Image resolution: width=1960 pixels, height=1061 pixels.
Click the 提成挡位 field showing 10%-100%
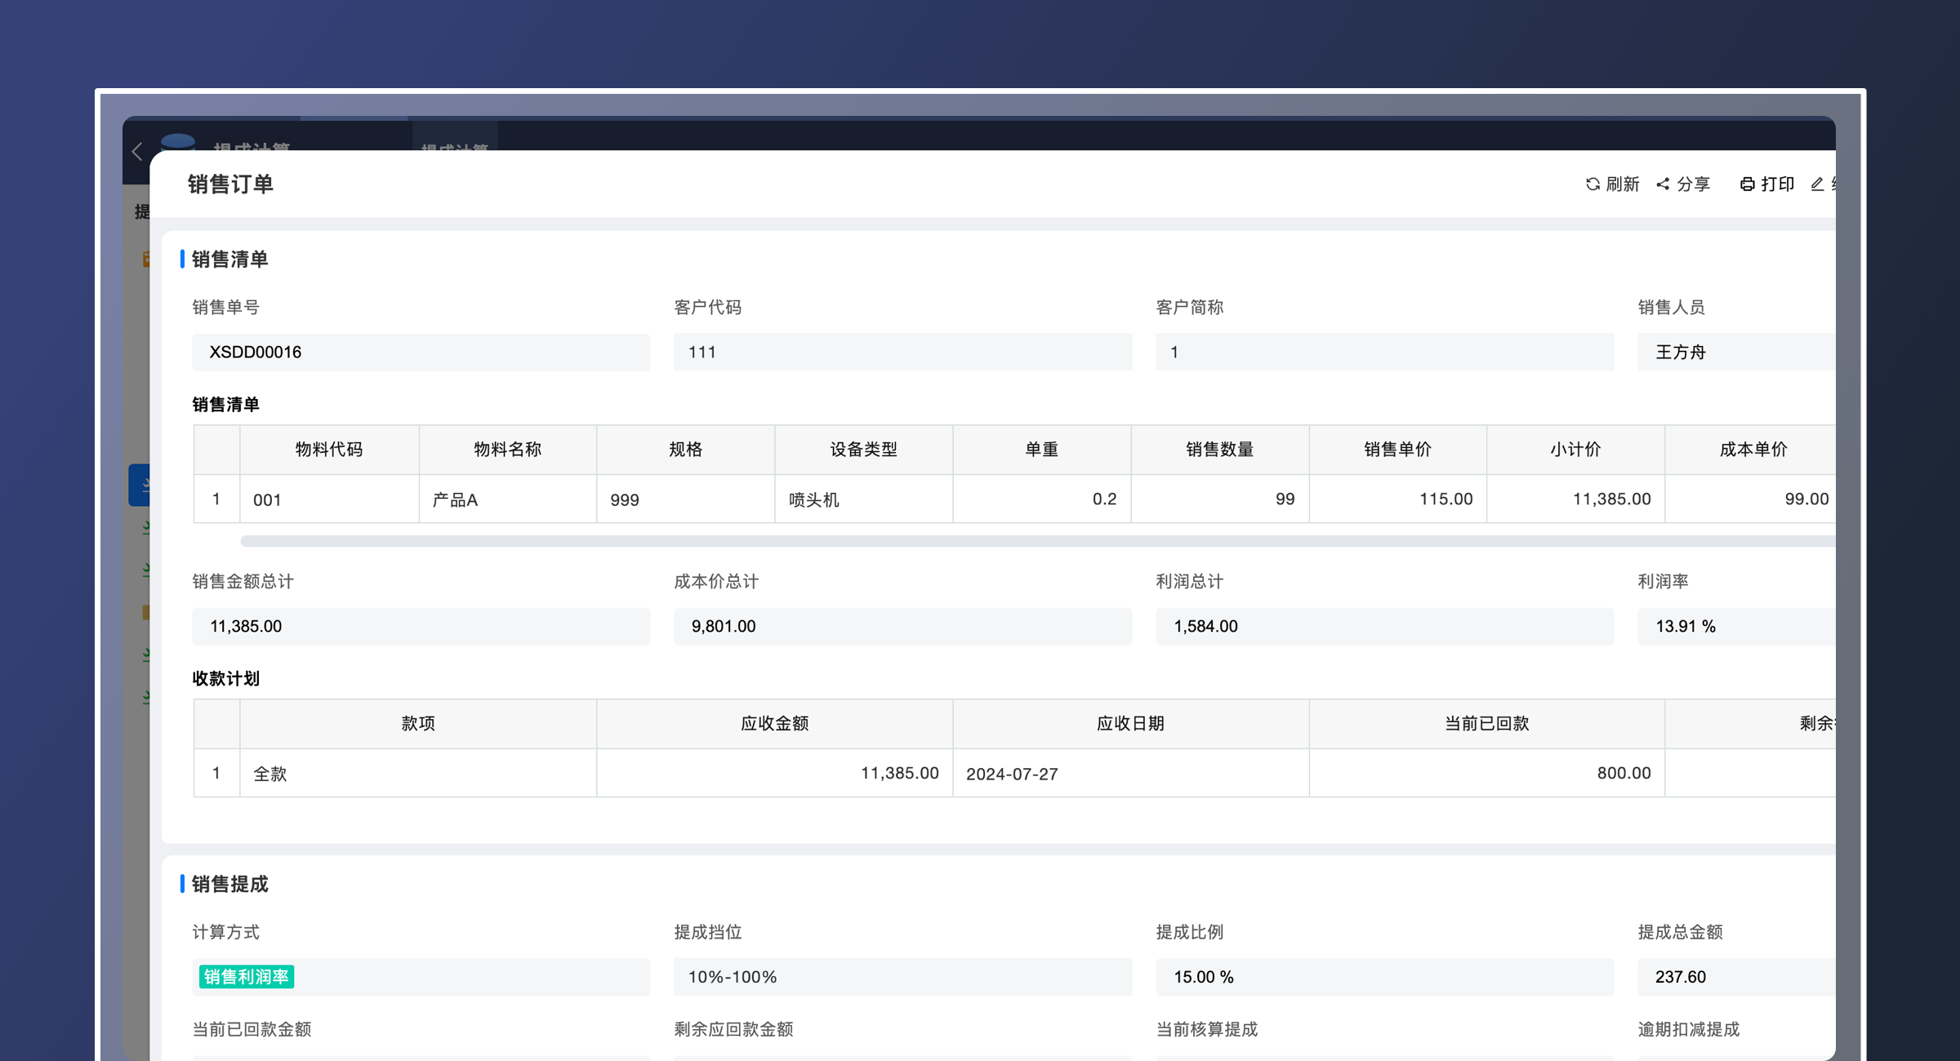902,976
